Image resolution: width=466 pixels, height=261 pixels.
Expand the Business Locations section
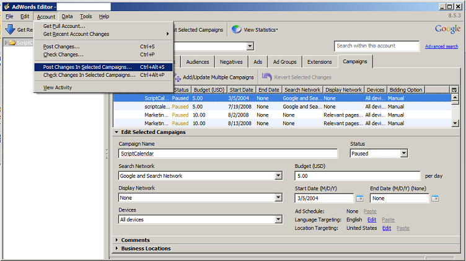[116, 248]
